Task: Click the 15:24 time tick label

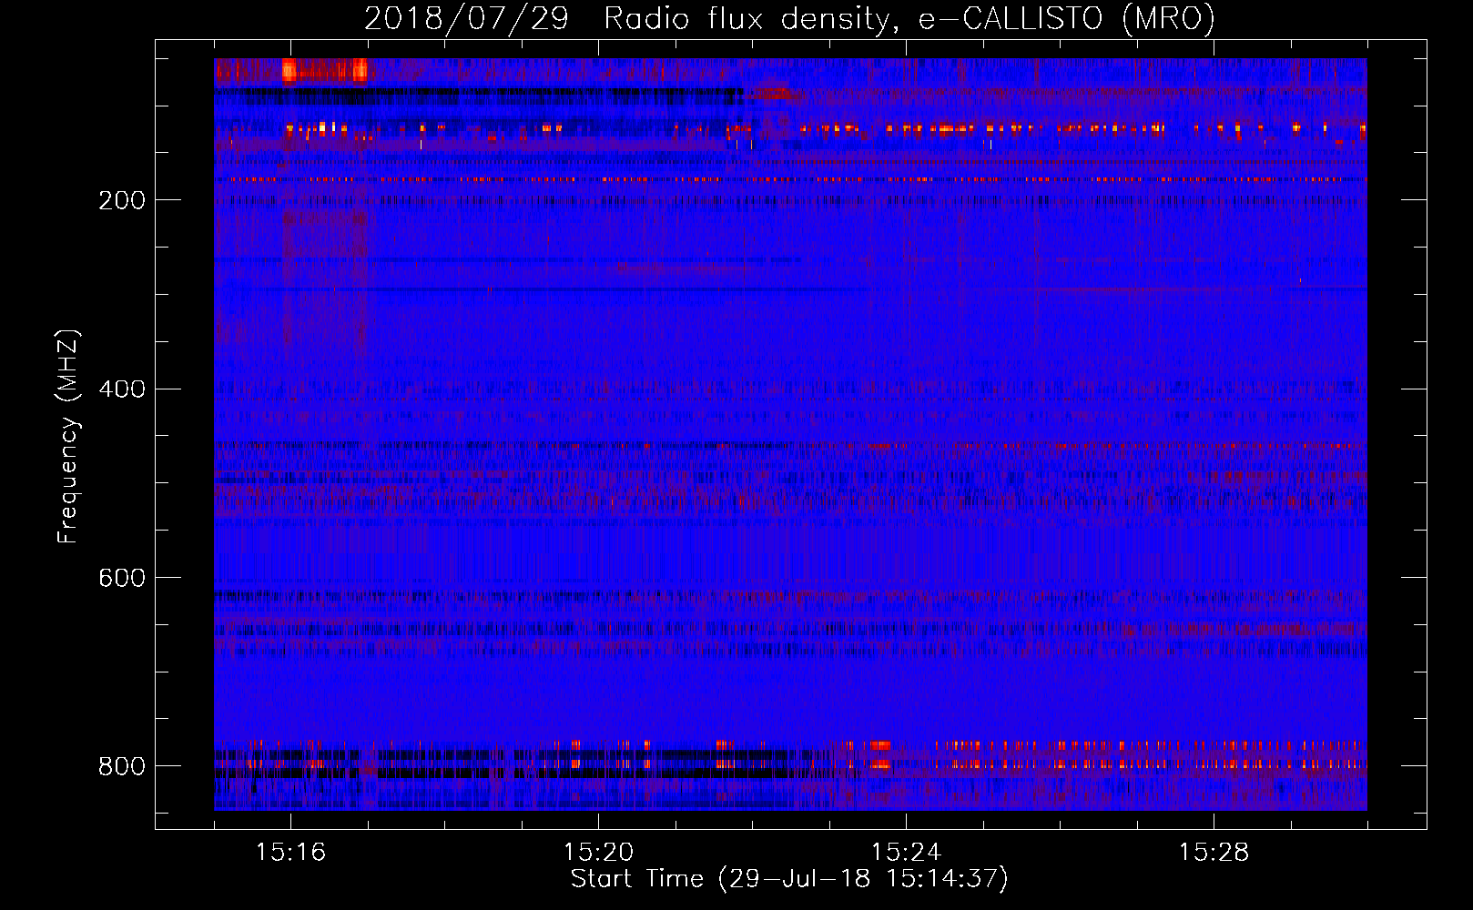Action: pos(906,853)
